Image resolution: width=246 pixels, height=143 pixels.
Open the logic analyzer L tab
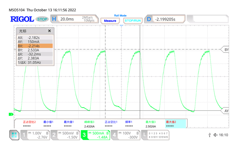(x=155, y=135)
